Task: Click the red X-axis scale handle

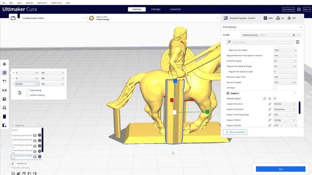Action: pos(172,100)
